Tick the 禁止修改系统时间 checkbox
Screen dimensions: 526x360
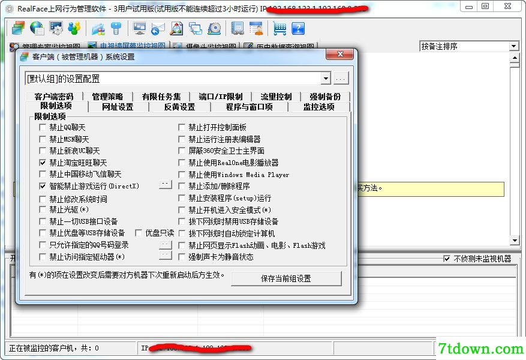coord(43,199)
